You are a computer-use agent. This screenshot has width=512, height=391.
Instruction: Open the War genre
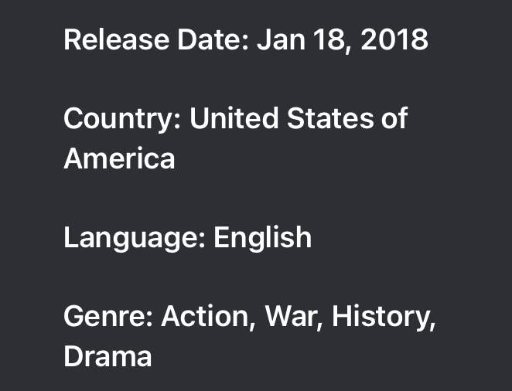(x=293, y=317)
